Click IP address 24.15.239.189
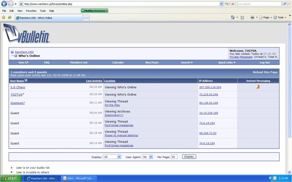 coord(208,113)
